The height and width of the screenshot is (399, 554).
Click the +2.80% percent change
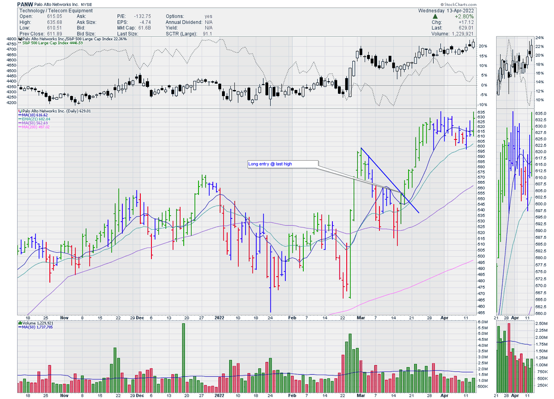tap(465, 16)
